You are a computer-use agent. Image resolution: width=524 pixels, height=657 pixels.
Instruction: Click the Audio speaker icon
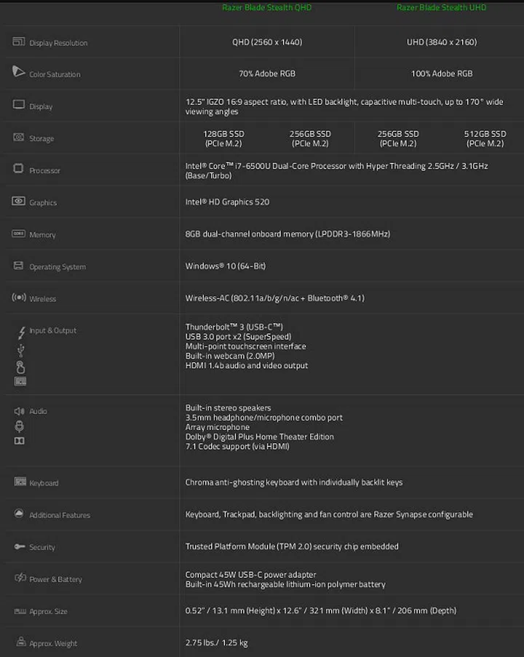click(20, 411)
